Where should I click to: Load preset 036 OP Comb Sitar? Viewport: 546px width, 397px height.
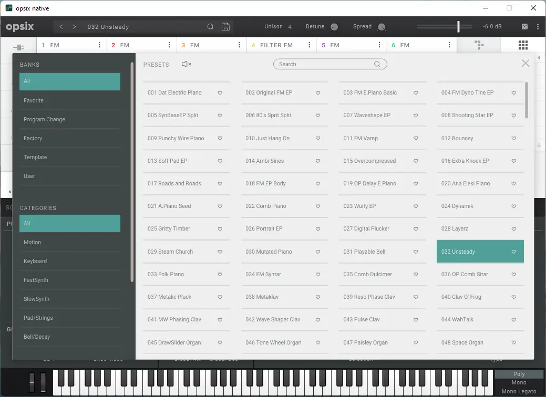(480, 274)
